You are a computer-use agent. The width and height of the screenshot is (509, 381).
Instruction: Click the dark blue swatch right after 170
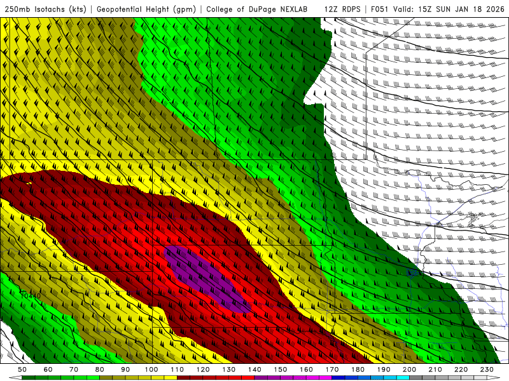tap(338, 378)
